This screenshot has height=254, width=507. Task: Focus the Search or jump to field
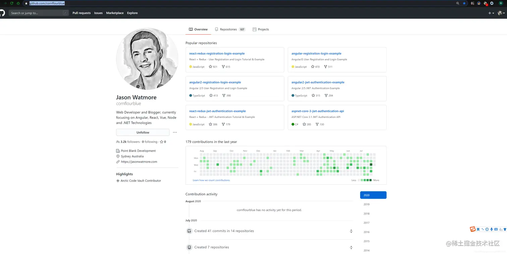pyautogui.click(x=39, y=13)
